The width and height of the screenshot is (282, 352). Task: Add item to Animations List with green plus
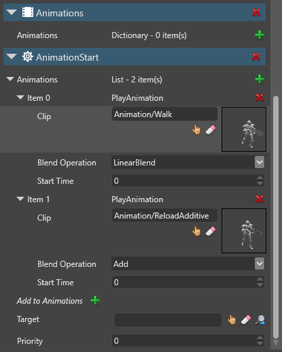(x=260, y=79)
